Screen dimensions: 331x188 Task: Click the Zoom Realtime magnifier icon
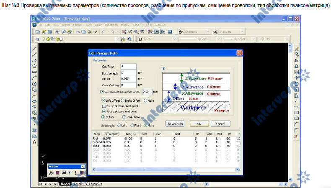[130, 32]
